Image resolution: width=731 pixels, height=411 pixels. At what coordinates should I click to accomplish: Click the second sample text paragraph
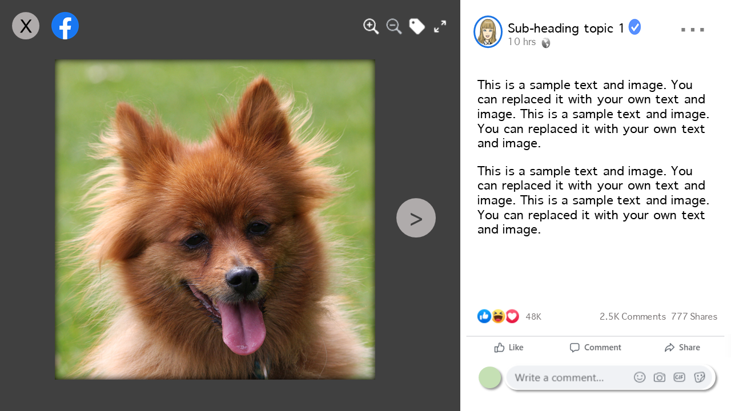[x=593, y=200]
